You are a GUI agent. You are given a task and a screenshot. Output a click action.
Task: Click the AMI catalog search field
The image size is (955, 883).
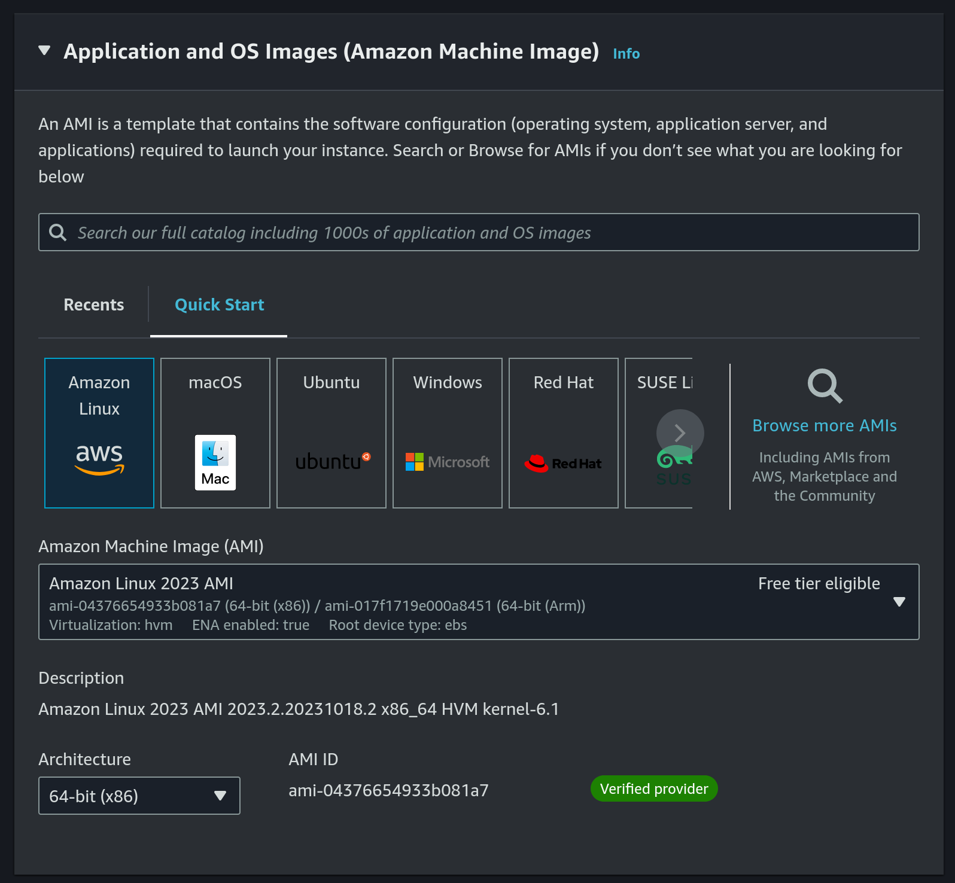point(479,232)
